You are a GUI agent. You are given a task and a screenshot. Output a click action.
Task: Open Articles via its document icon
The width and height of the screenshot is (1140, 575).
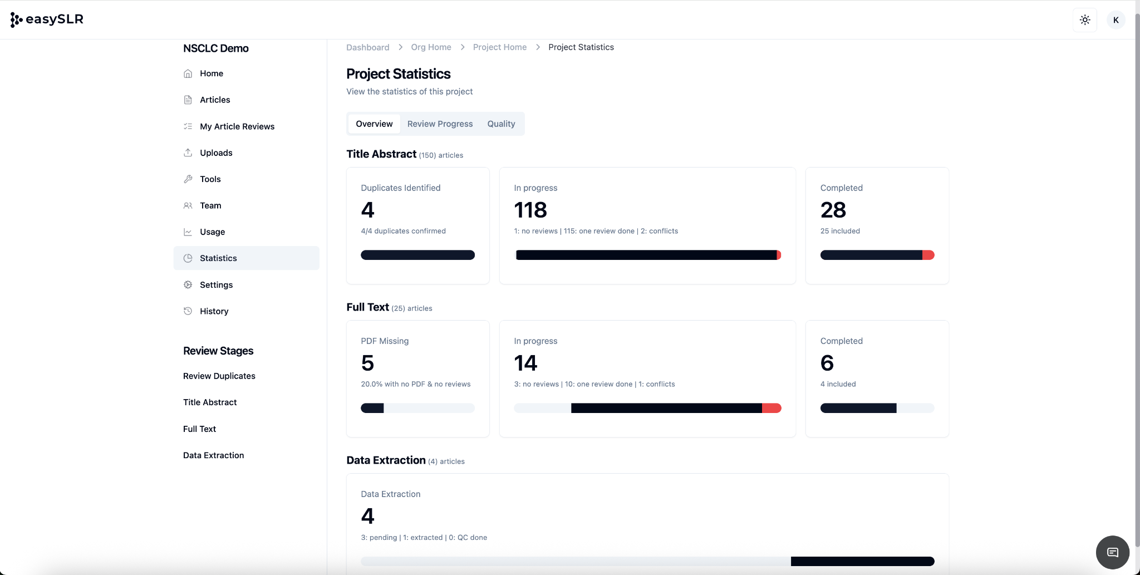coord(188,100)
